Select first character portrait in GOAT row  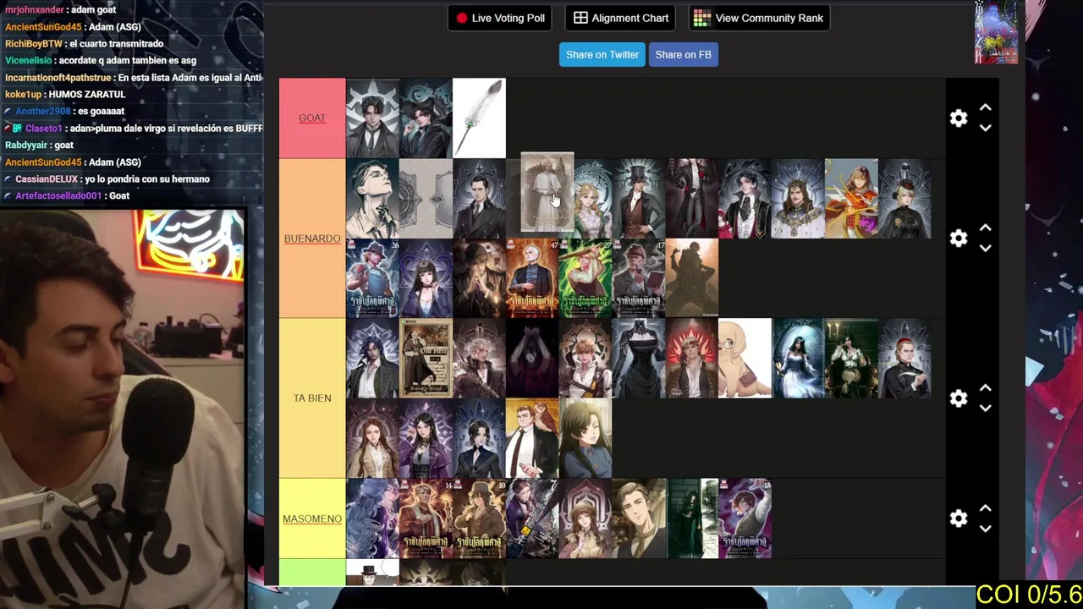coord(372,118)
